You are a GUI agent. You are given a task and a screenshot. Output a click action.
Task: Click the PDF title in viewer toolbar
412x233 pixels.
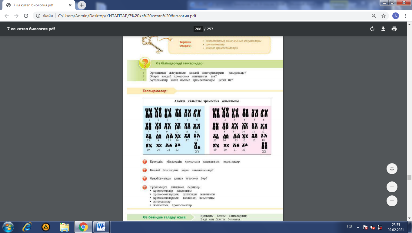click(31, 29)
